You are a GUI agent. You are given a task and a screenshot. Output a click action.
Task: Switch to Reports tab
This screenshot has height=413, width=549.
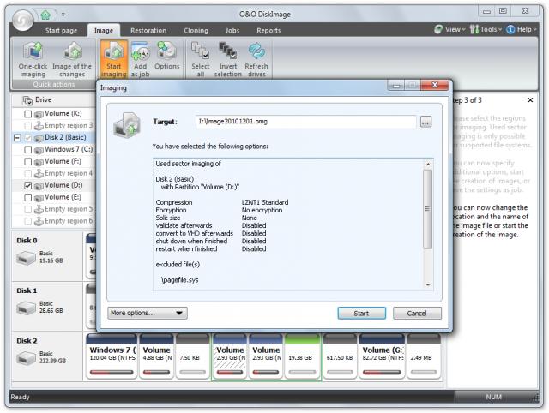pos(268,31)
